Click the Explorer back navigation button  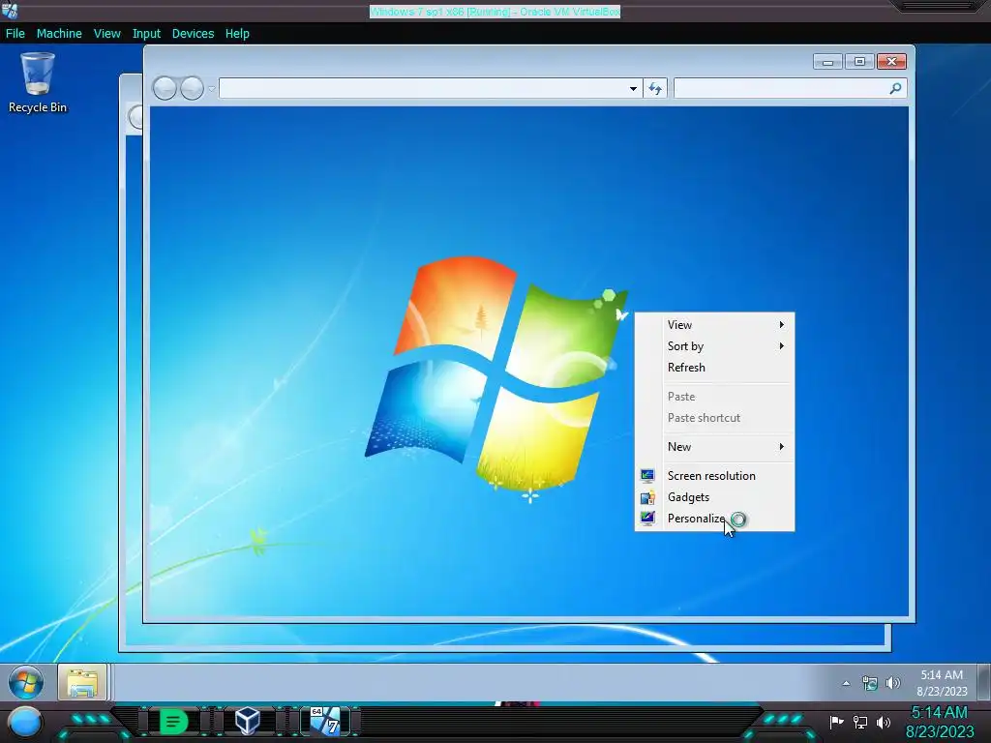coord(165,88)
